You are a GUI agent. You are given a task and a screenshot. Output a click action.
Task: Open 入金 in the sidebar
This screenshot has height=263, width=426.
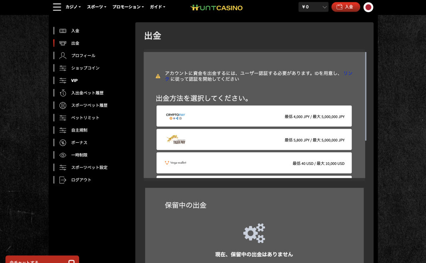75,31
